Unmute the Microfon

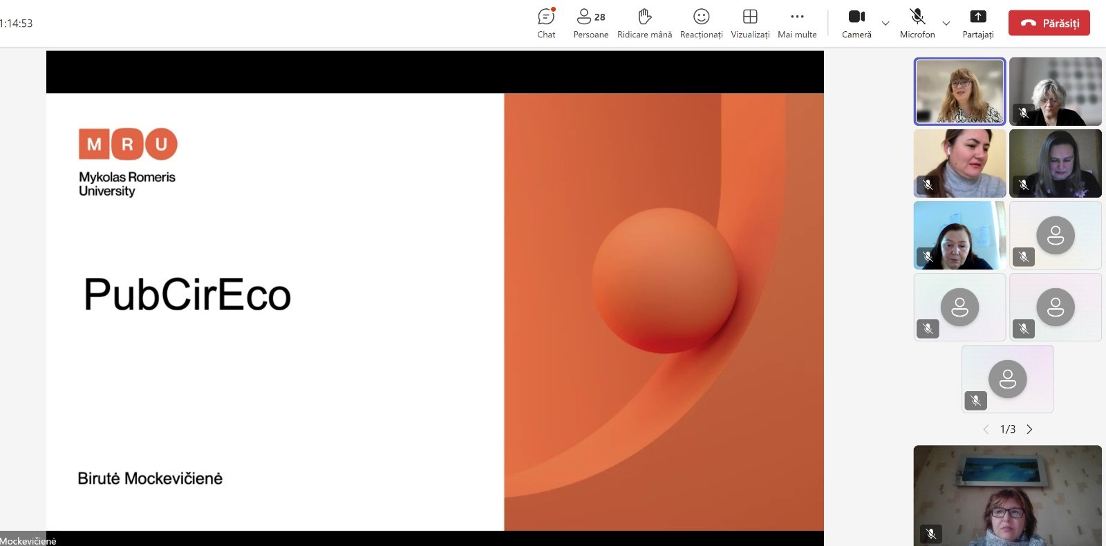tap(917, 23)
